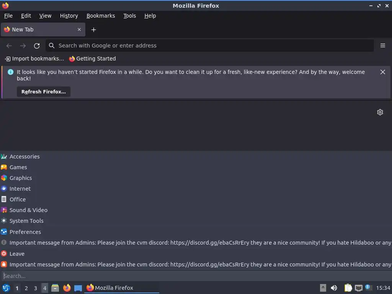Expand the Games menu category
392x294 pixels.
point(196,167)
